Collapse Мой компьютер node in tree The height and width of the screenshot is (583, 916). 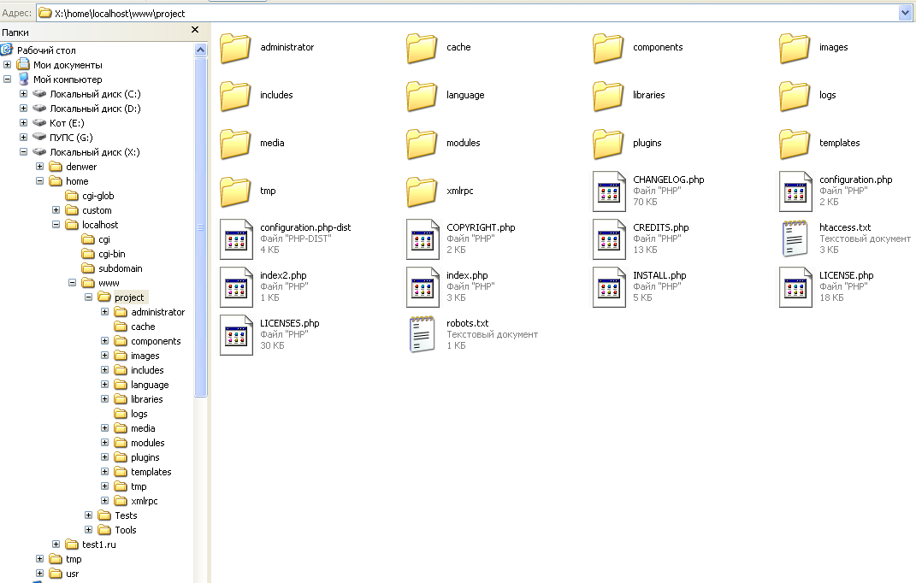pyautogui.click(x=7, y=79)
